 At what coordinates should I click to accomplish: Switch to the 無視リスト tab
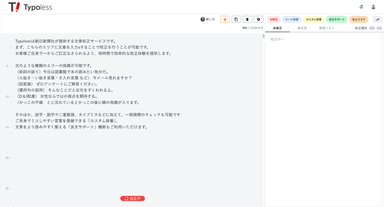327,28
